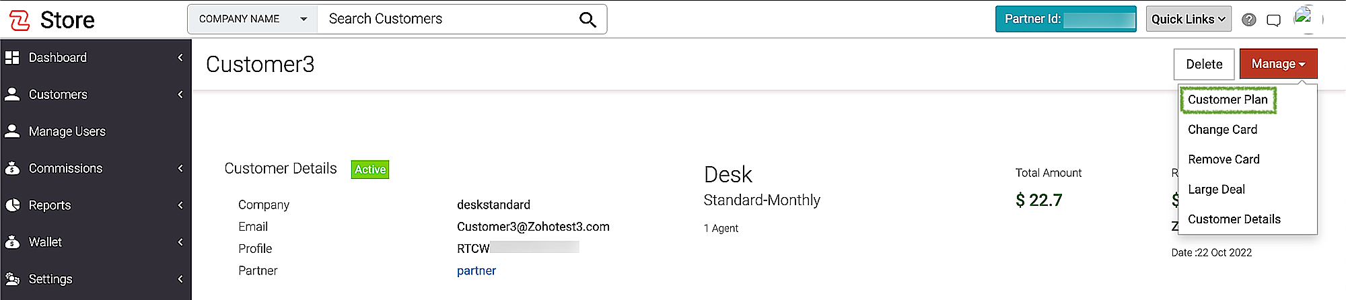Open the Quick Links dropdown
Image resolution: width=1346 pixels, height=300 pixels.
1189,20
